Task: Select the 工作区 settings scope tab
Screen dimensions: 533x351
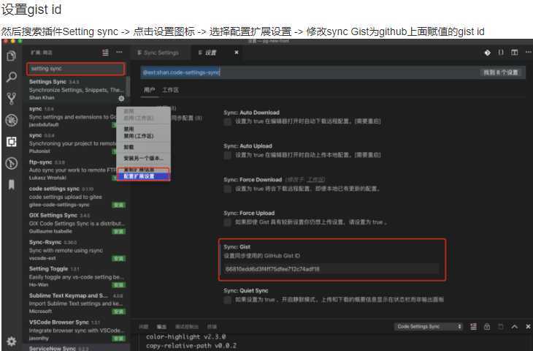Action: pos(170,90)
